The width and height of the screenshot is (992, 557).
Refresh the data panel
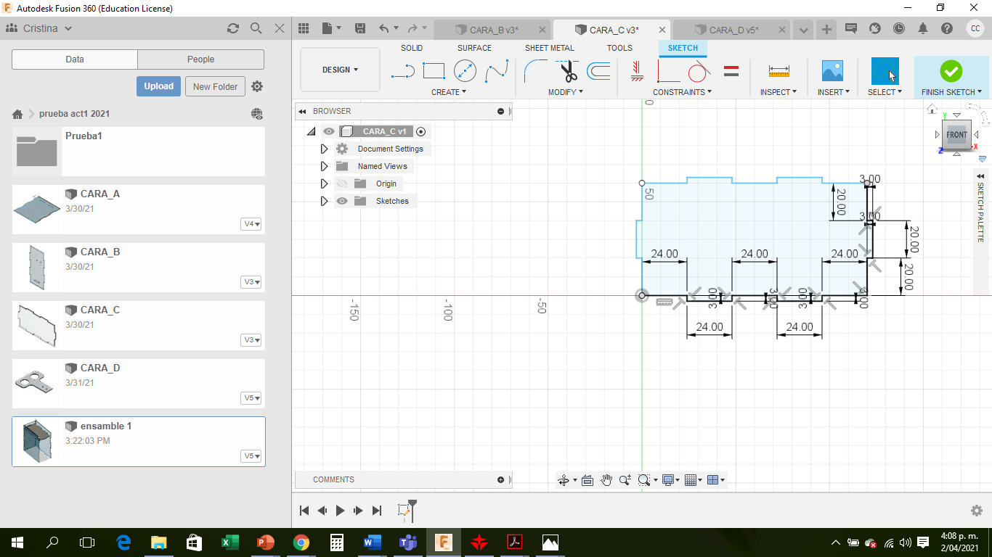[x=232, y=28]
